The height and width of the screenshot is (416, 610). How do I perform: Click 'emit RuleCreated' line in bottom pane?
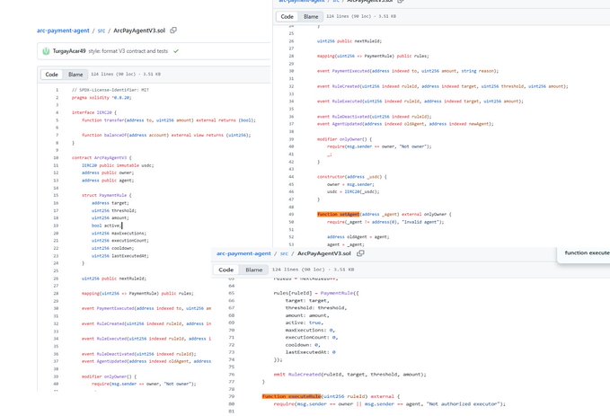[349, 375]
